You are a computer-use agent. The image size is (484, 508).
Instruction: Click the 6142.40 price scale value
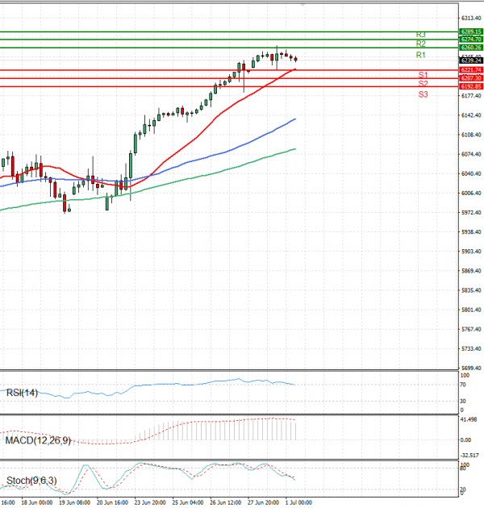[x=471, y=115]
